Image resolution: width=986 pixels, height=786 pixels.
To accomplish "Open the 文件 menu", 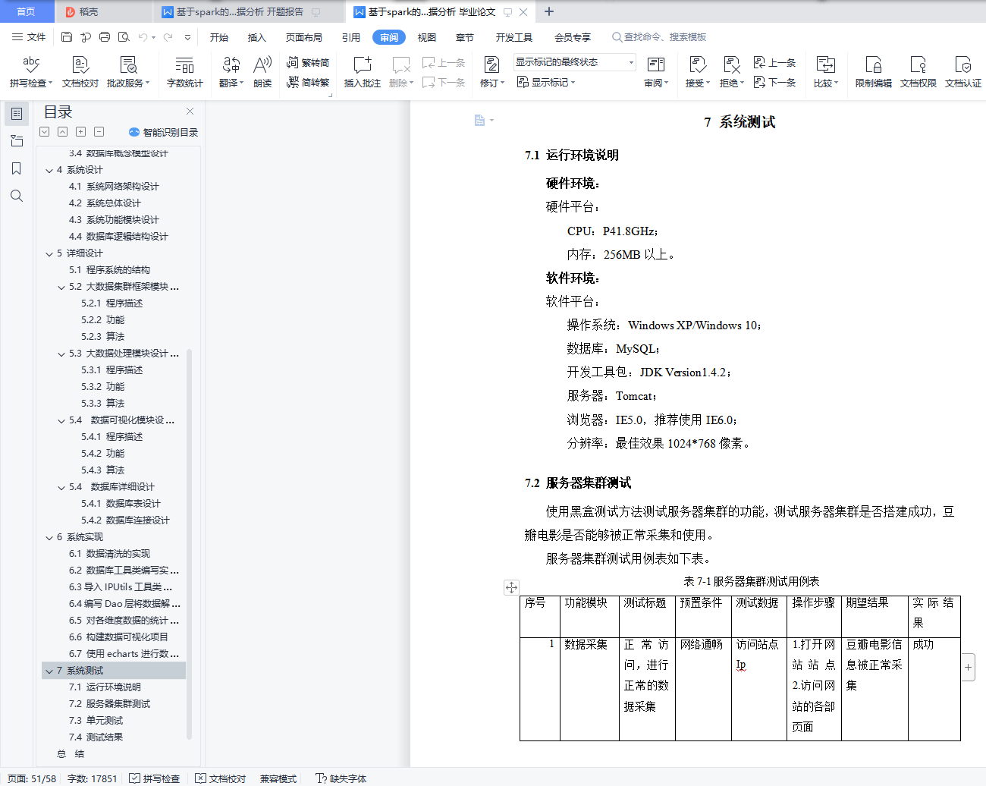I will (29, 36).
